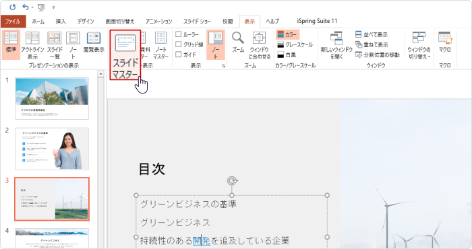Screen dimensions: 472x249
Task: Switch to the 挿入 tab
Action: pos(61,22)
